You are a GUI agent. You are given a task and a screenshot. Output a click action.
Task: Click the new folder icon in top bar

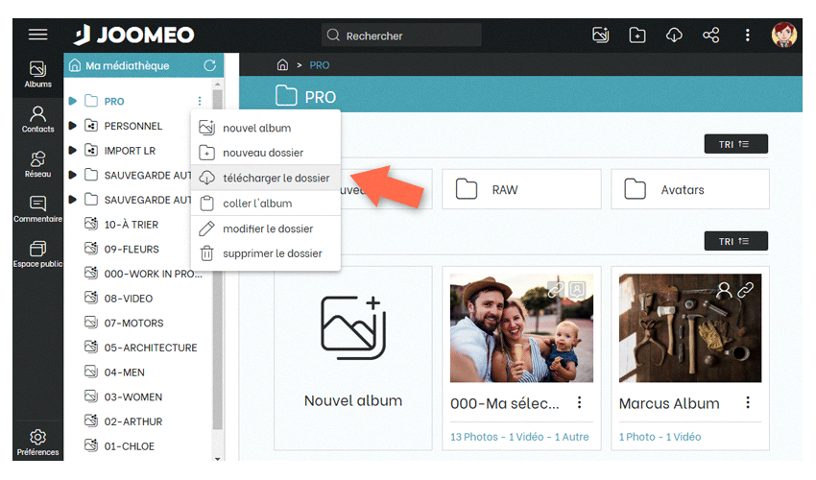(637, 36)
